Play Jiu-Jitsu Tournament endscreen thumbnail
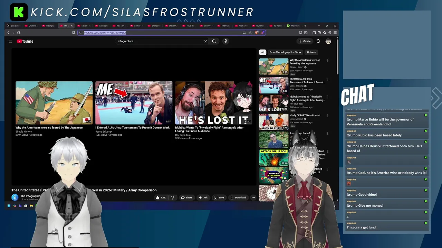This screenshot has height=248, width=442. pyautogui.click(x=134, y=103)
